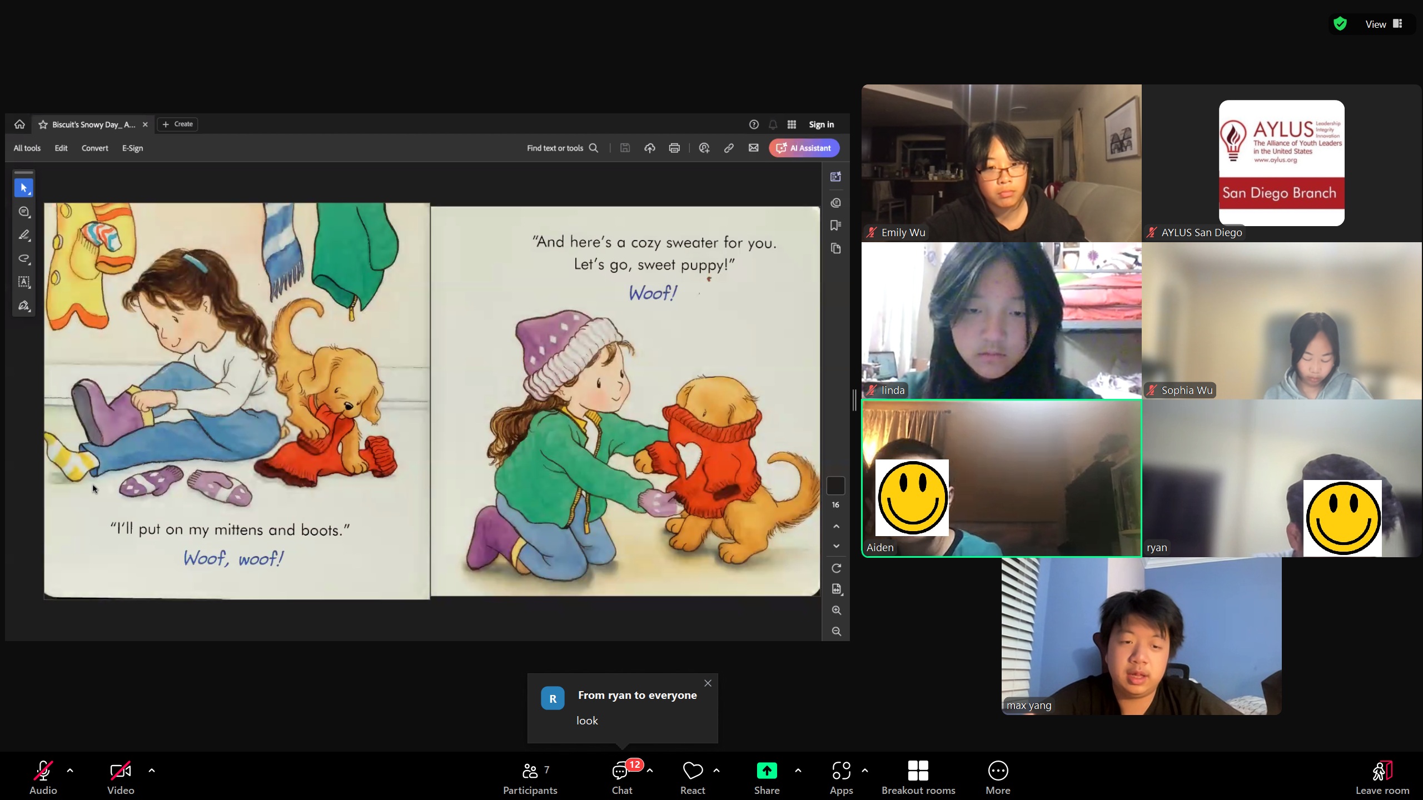Open the Apps button
Image resolution: width=1423 pixels, height=800 pixels.
pyautogui.click(x=841, y=777)
